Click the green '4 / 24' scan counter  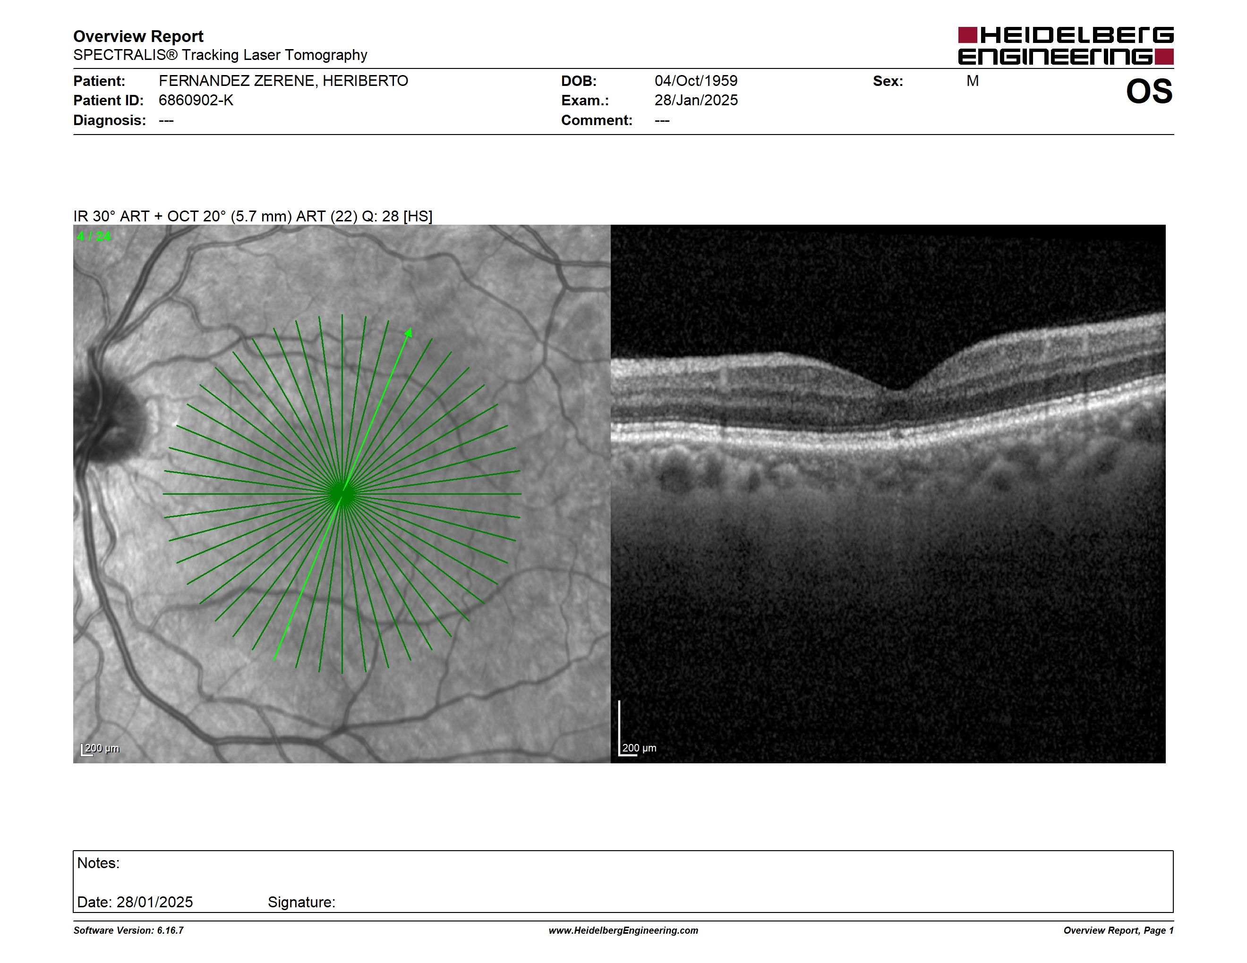click(x=94, y=236)
